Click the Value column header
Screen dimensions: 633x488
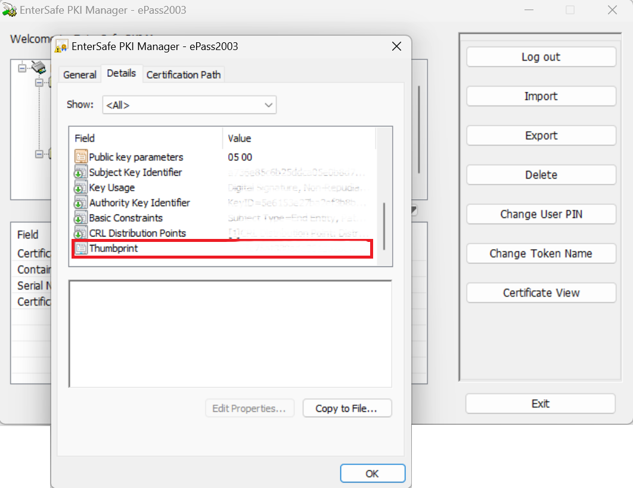[299, 138]
